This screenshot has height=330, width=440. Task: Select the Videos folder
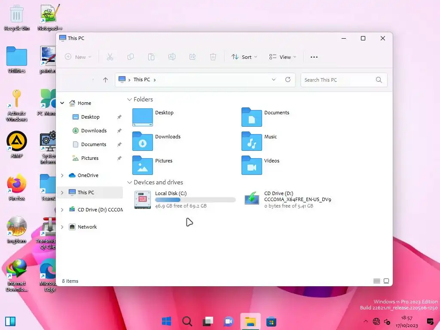260,165
